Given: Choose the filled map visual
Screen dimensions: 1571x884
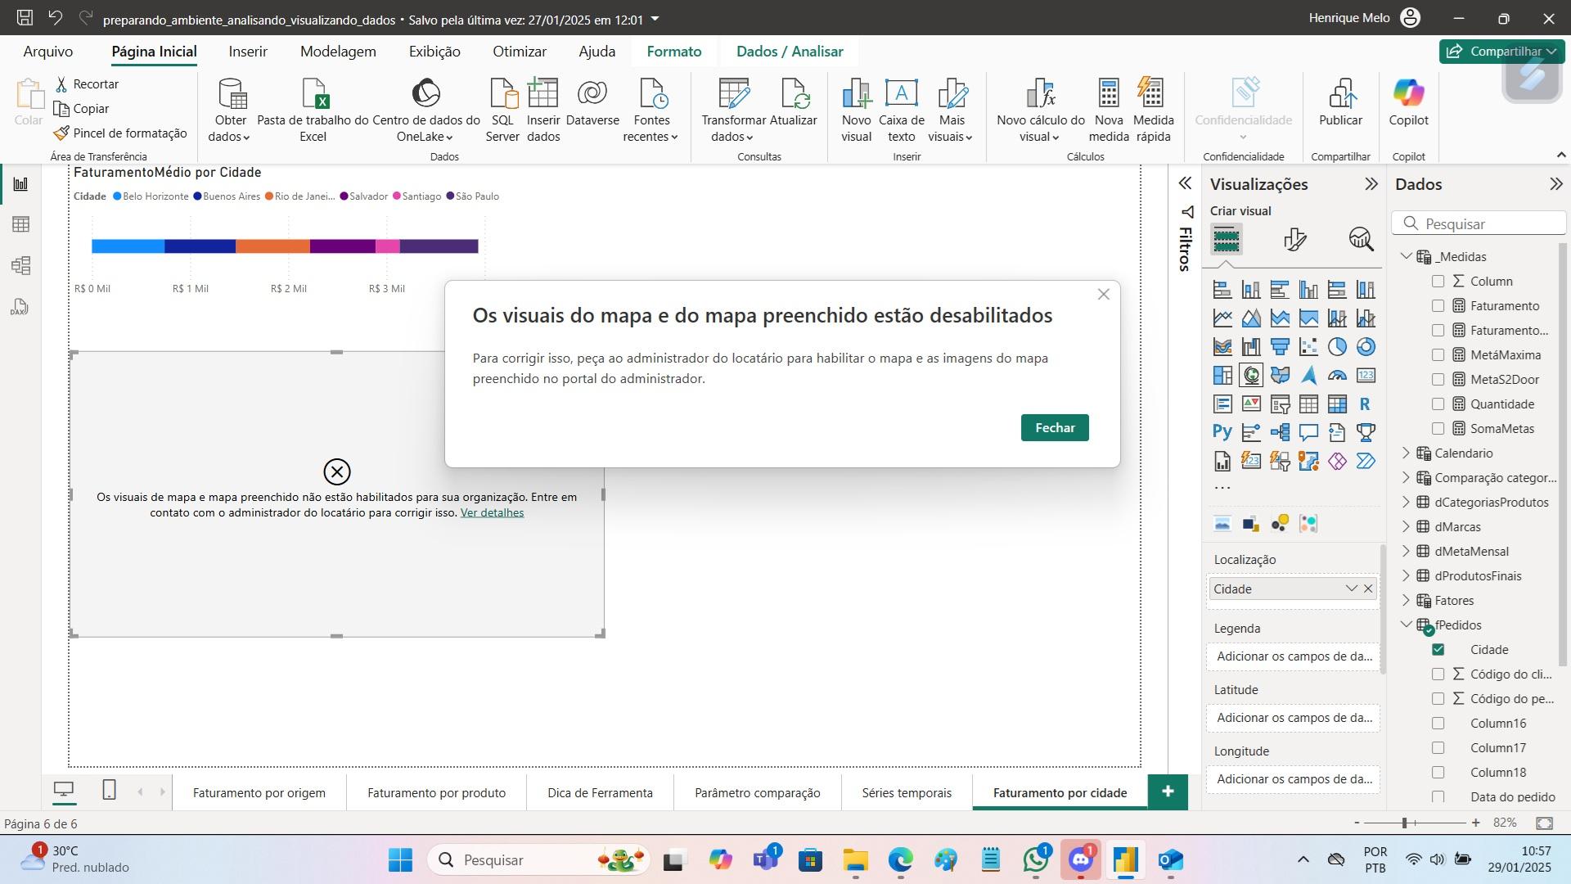Looking at the screenshot, I should point(1280,376).
